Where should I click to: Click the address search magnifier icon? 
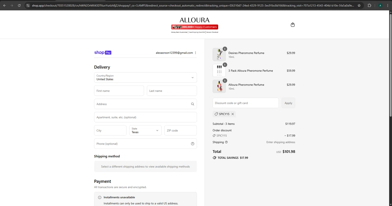point(193,104)
